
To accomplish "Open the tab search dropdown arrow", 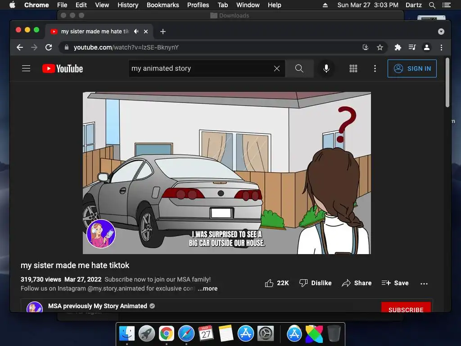I will pos(441,32).
